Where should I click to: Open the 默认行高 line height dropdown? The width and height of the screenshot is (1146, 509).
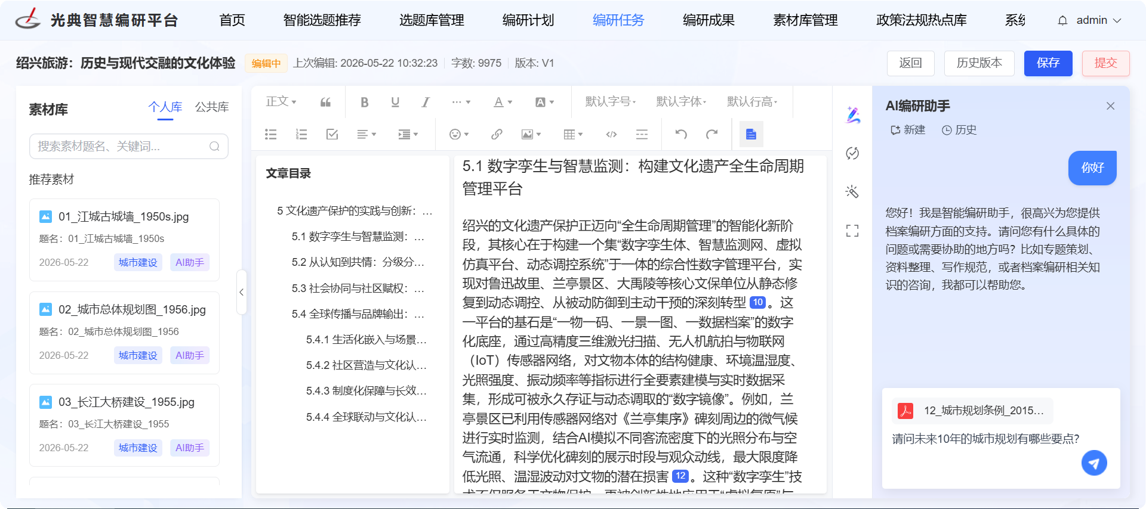click(752, 102)
